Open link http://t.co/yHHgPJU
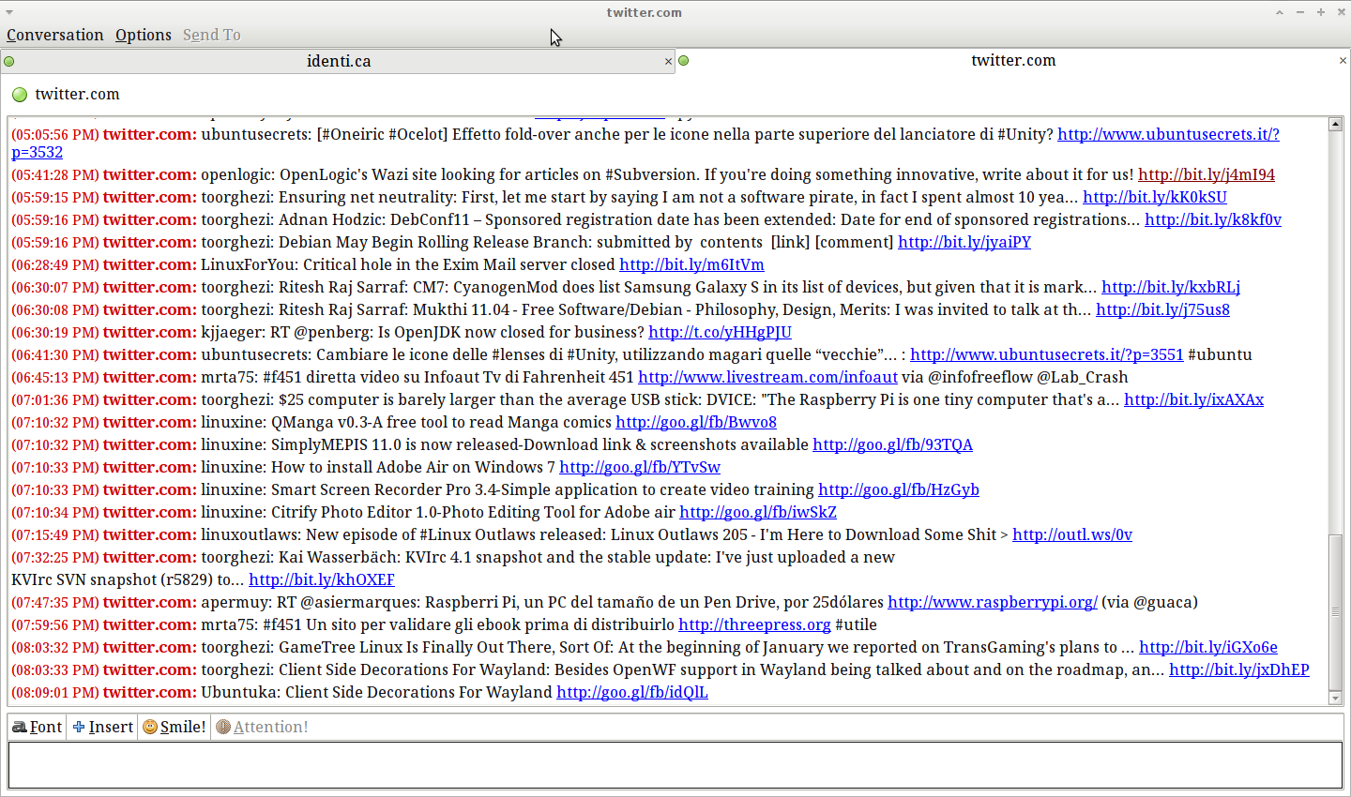 (x=720, y=332)
